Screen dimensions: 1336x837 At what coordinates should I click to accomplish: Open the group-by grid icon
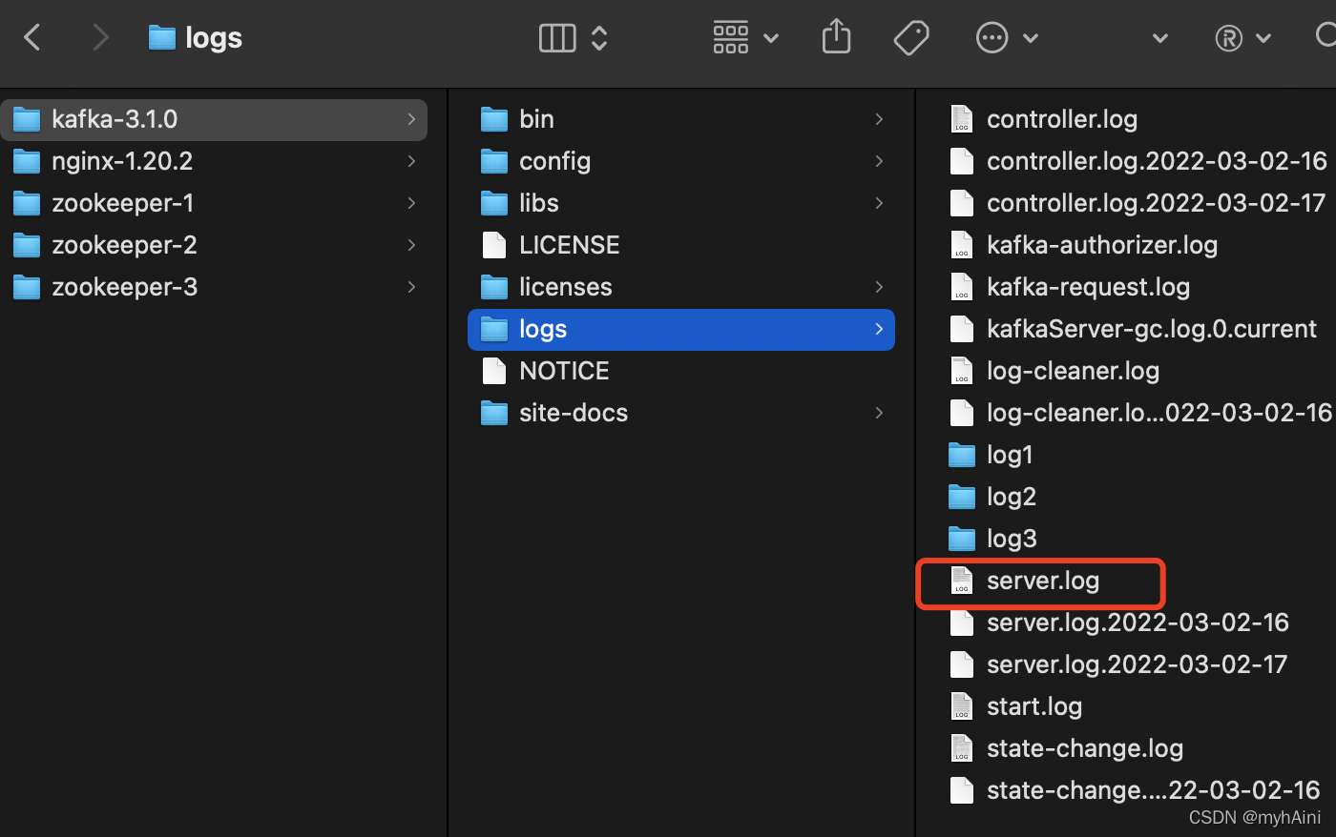click(x=731, y=38)
